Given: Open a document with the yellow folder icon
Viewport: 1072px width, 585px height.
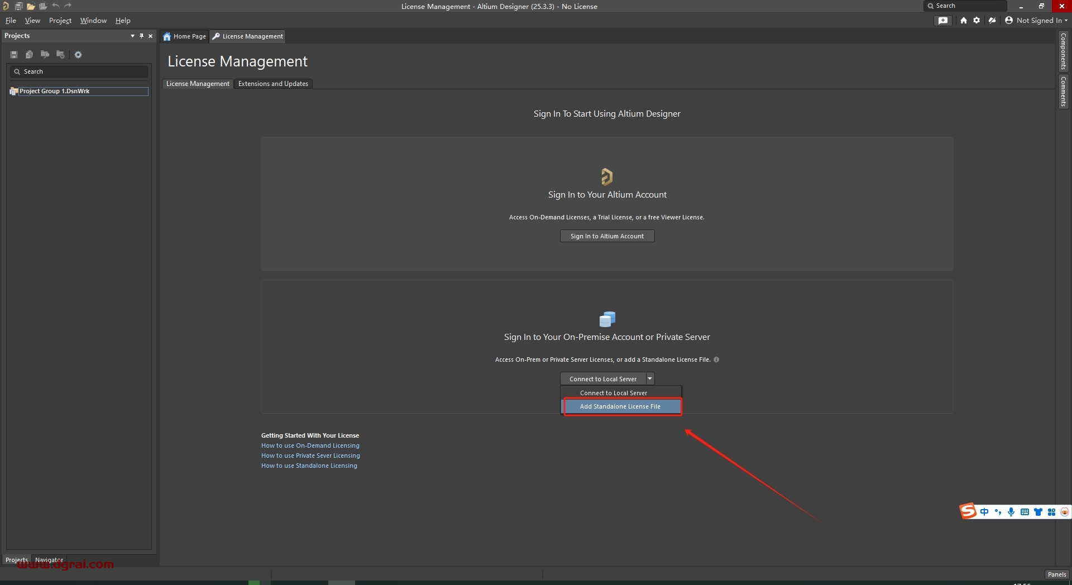Looking at the screenshot, I should tap(31, 6).
